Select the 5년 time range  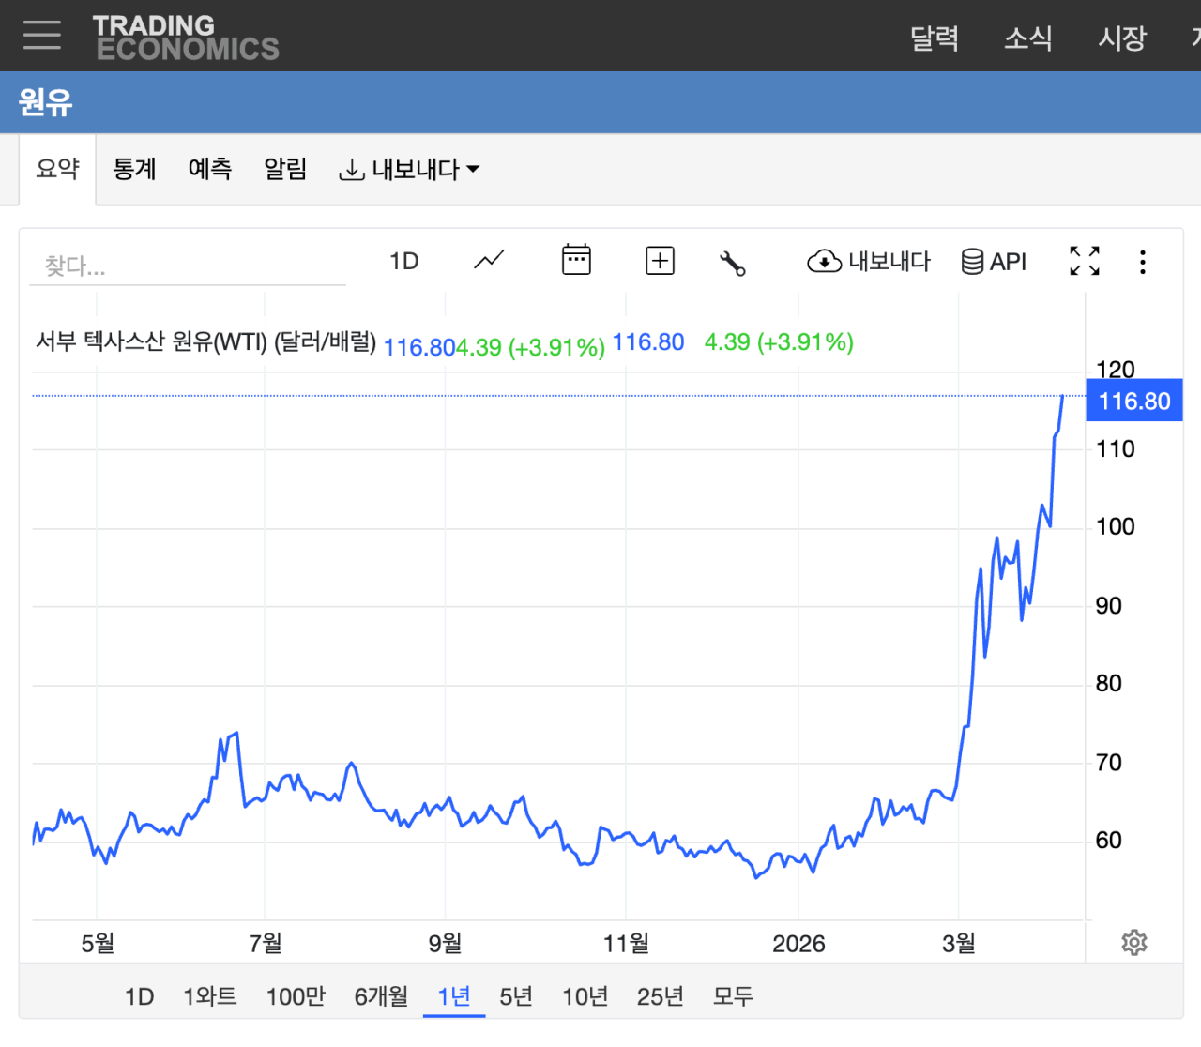(516, 996)
